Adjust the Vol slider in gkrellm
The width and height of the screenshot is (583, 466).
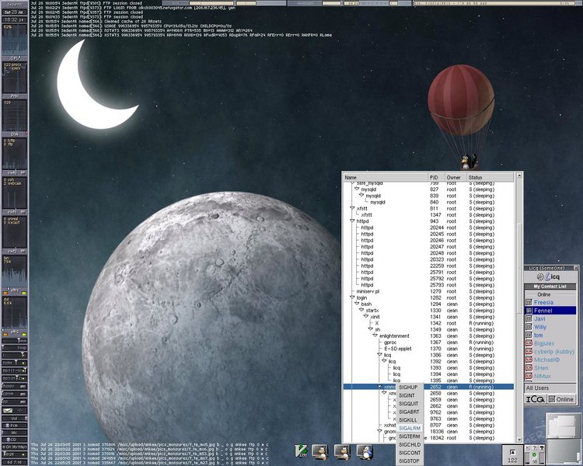15,419
